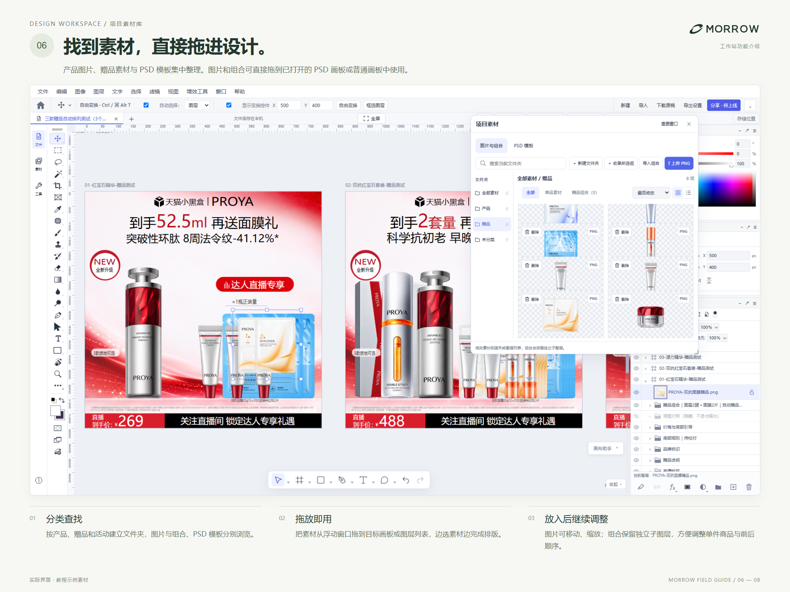Go to the home icon in toolbar
The width and height of the screenshot is (790, 592).
point(40,105)
